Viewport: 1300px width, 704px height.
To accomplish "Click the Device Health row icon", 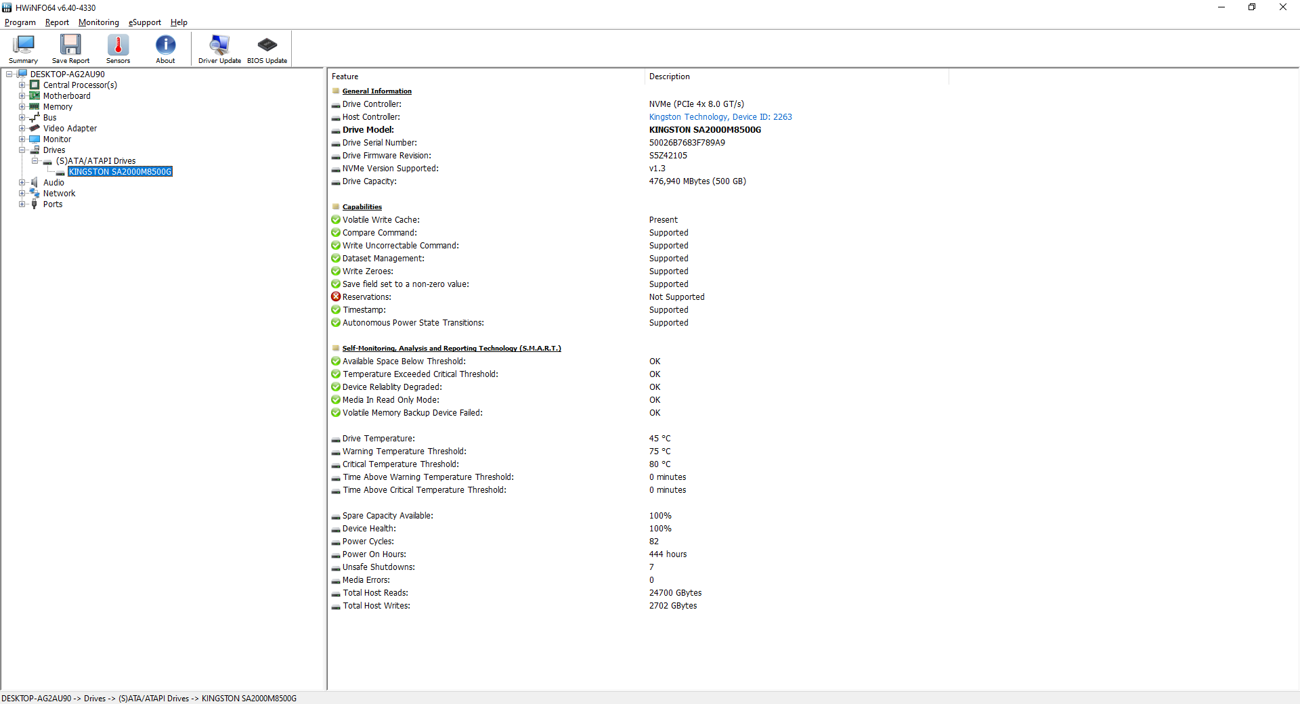I will tap(336, 529).
